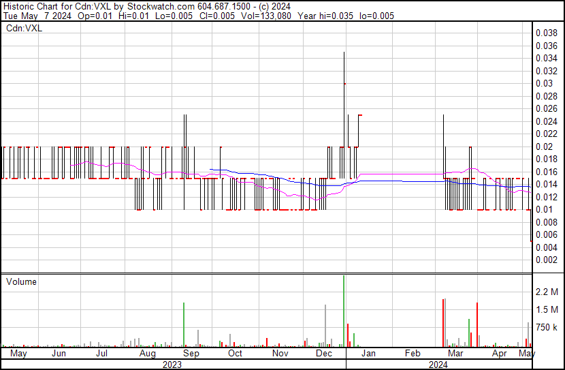
Task: Click the 750 k volume axis label
Action: tap(547, 328)
